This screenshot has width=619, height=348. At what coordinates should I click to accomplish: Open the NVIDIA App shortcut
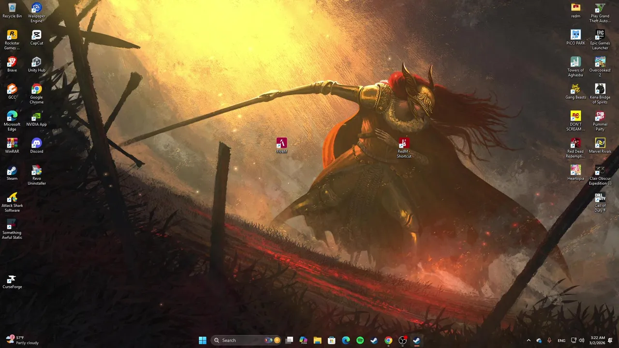click(x=37, y=119)
